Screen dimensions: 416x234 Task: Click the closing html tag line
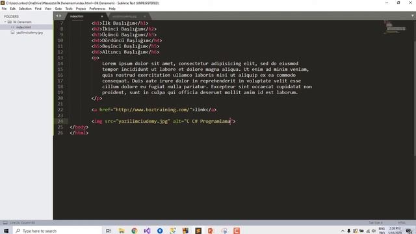point(79,133)
